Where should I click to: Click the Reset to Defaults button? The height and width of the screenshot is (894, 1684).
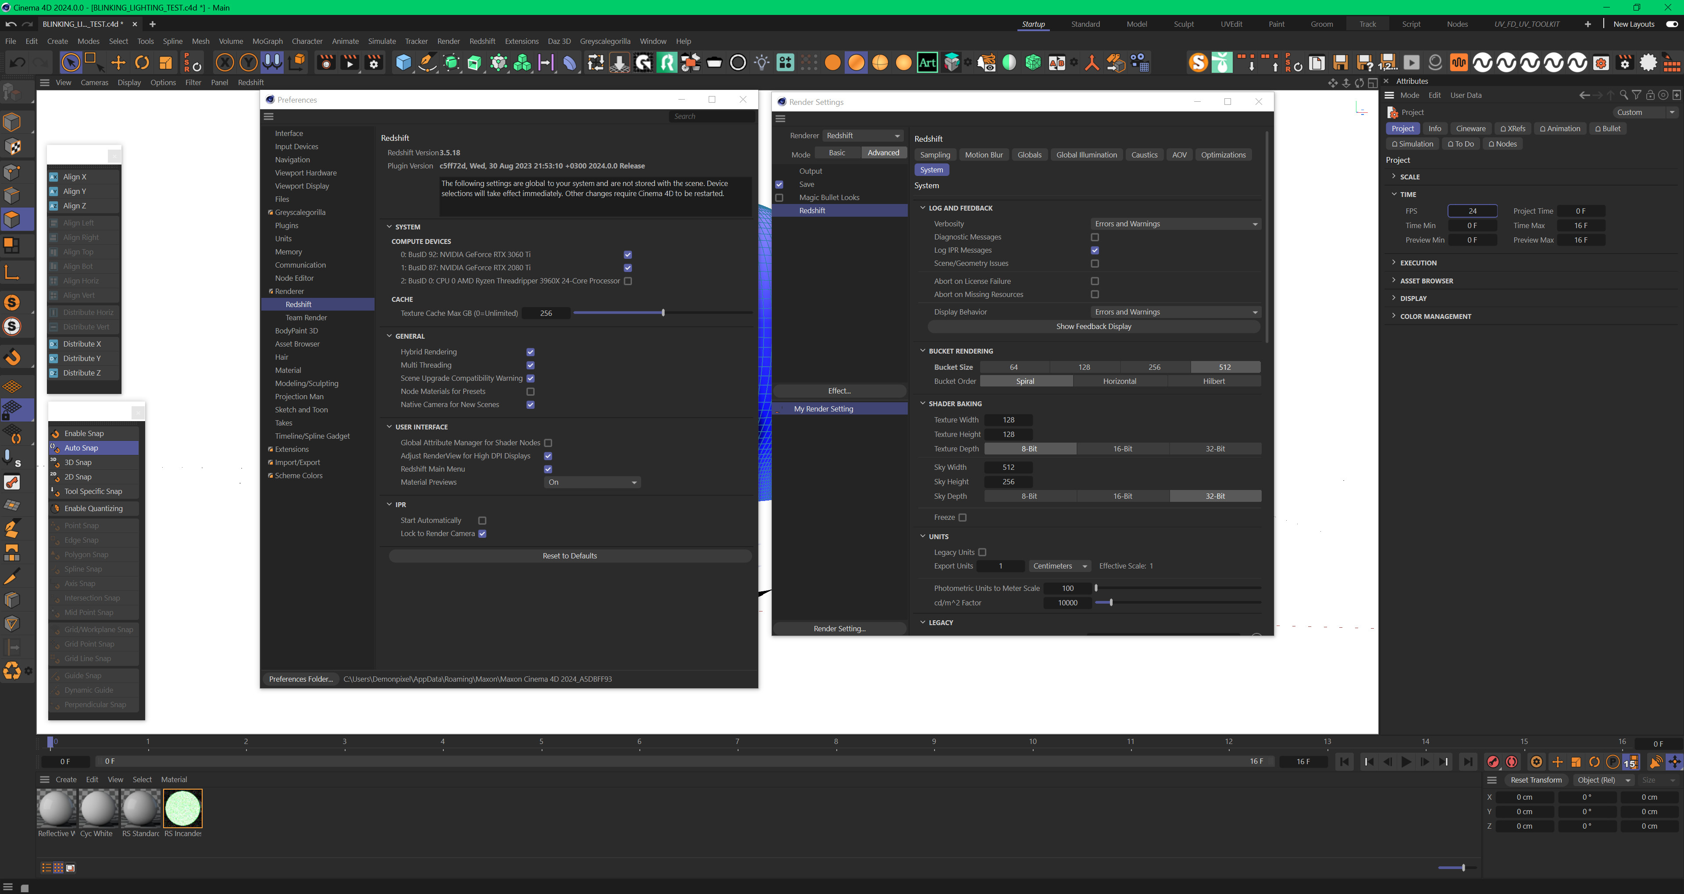569,557
